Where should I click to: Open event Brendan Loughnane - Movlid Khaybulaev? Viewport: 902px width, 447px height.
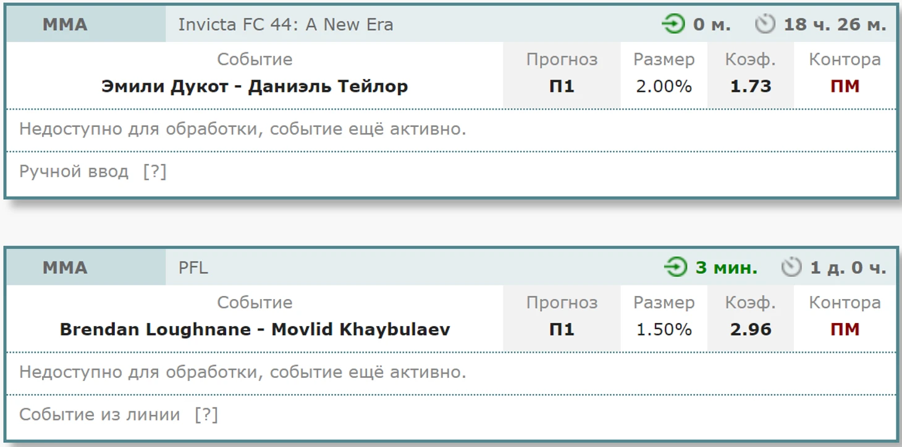point(255,329)
